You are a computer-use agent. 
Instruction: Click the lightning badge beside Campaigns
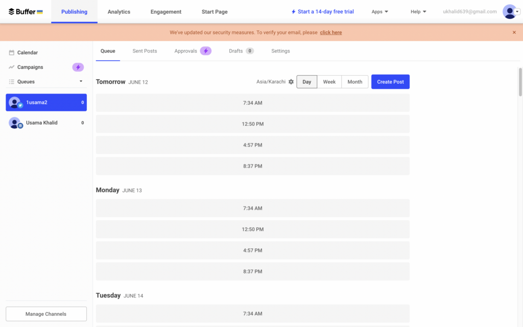click(78, 67)
